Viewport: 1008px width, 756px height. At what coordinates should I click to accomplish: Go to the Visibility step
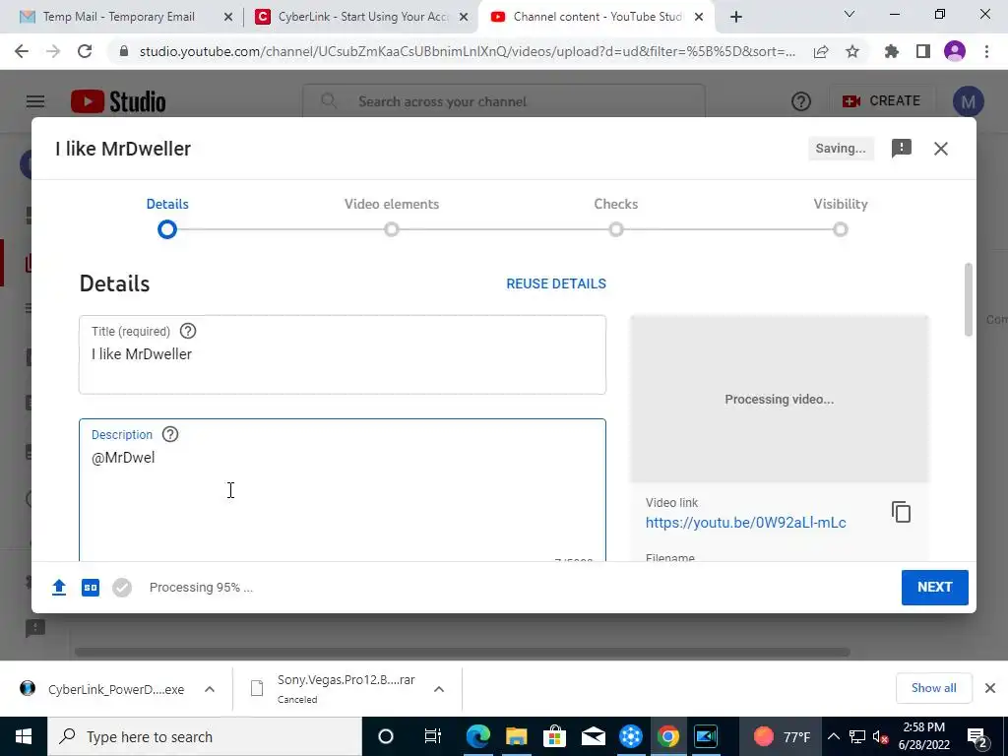coord(841,218)
